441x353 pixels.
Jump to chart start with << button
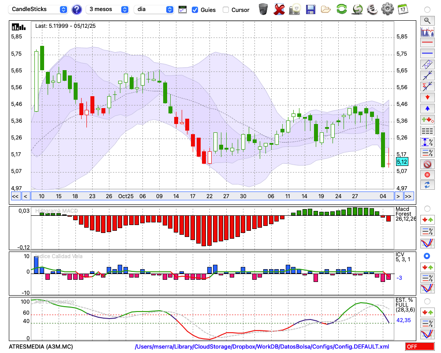click(15, 196)
